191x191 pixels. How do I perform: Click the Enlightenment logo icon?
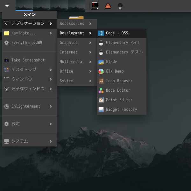click(x=6, y=106)
